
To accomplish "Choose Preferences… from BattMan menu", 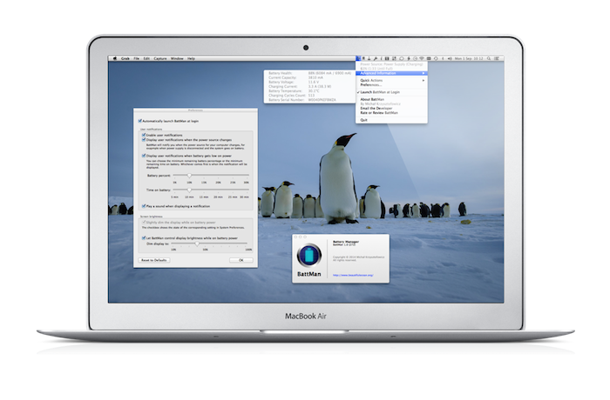I will point(391,84).
